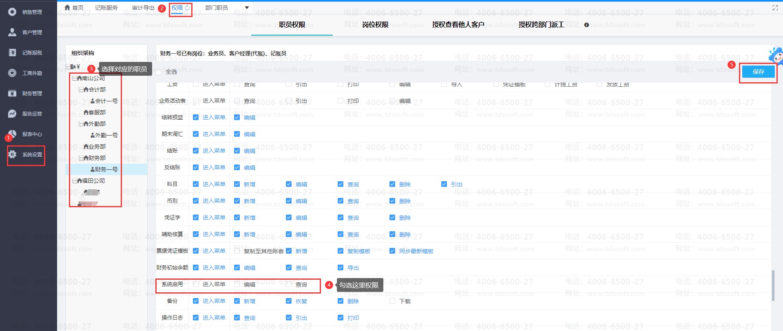
Task: Open the 授权查看他人客户 tab
Action: 458,25
